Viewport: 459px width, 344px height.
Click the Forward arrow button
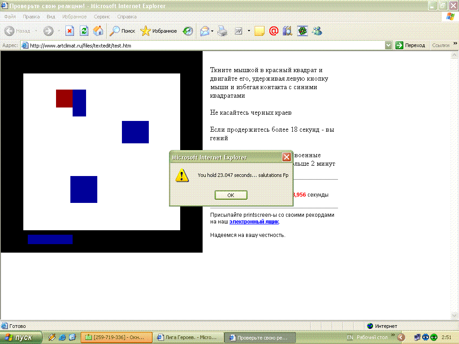pyautogui.click(x=48, y=31)
